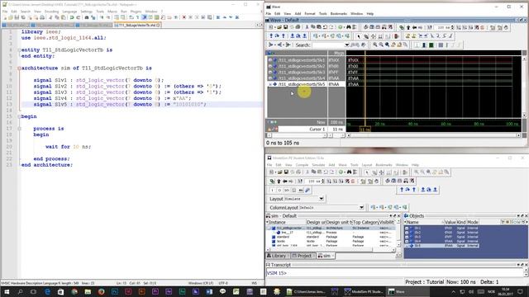
Task: Click Step Over arrow icon in ModelSim toolbar
Action: point(407,190)
